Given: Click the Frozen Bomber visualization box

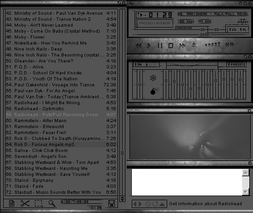Looking at the screenshot, I should click(155, 23).
